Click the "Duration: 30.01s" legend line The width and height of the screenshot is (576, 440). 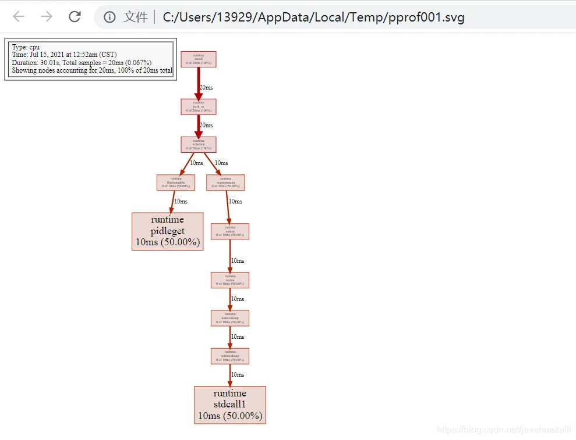tap(82, 63)
